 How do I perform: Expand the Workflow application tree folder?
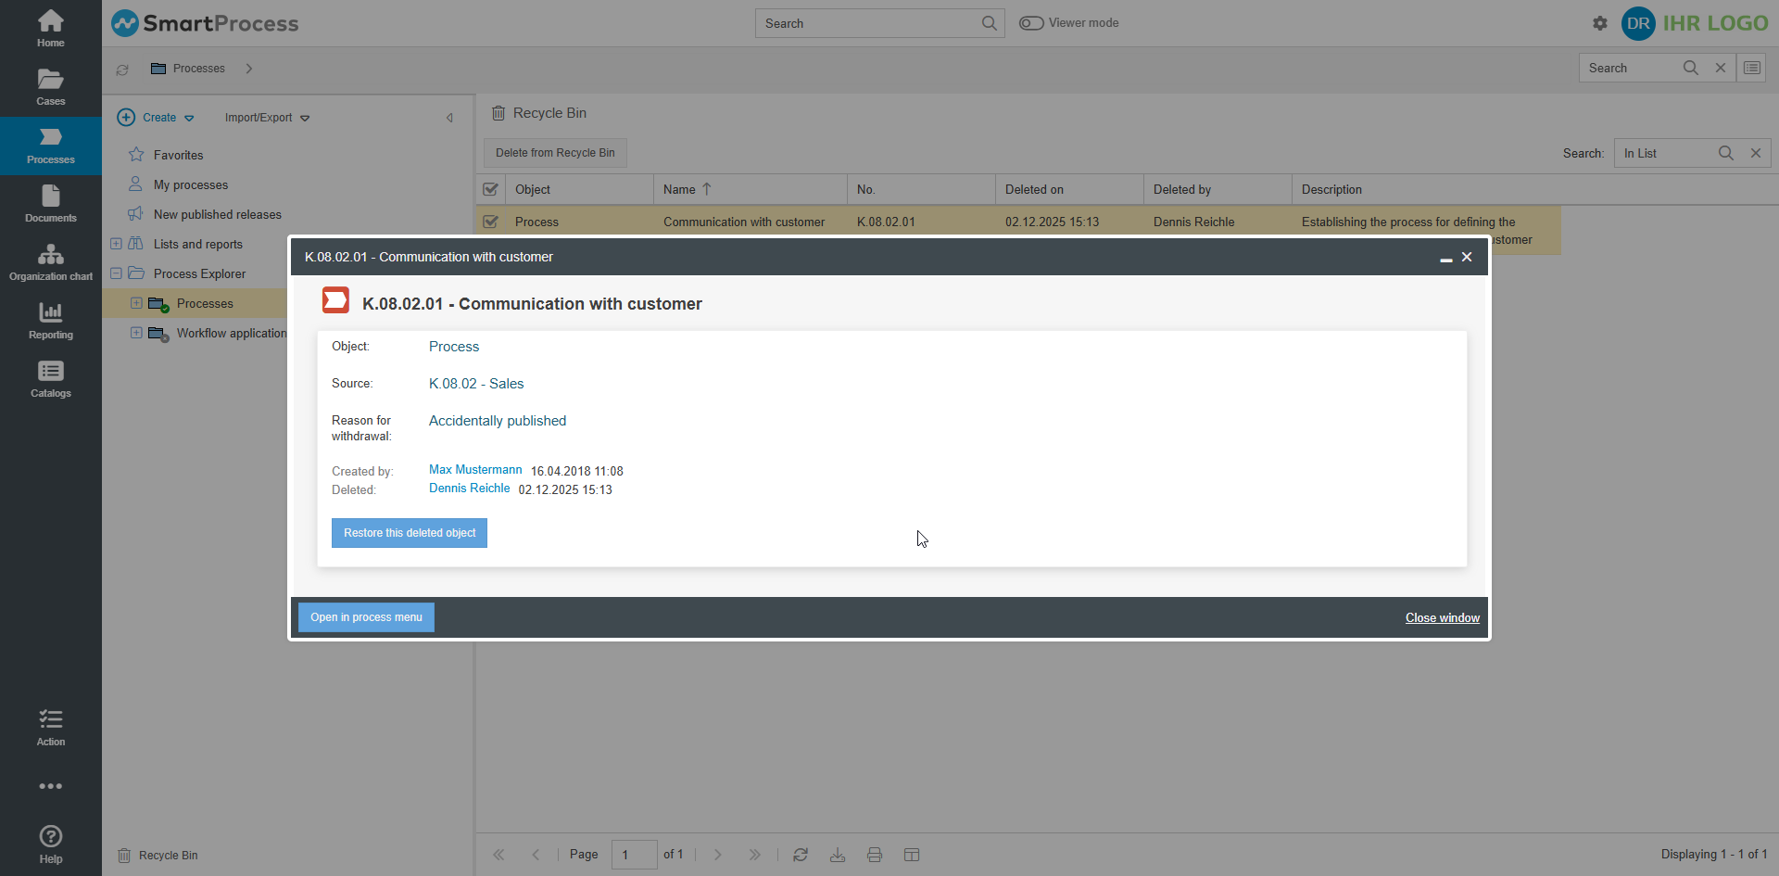tap(136, 333)
